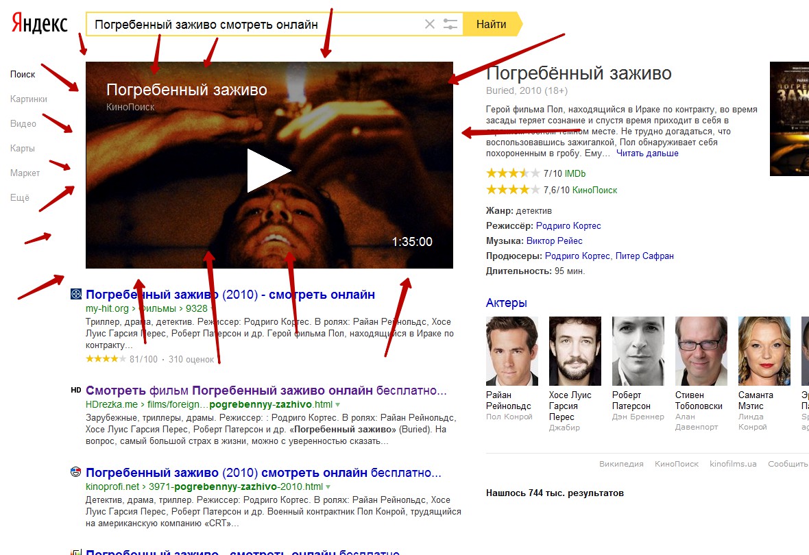Expand kinoprofi.net result dropdown arrow
The height and width of the screenshot is (555, 809).
tap(328, 487)
